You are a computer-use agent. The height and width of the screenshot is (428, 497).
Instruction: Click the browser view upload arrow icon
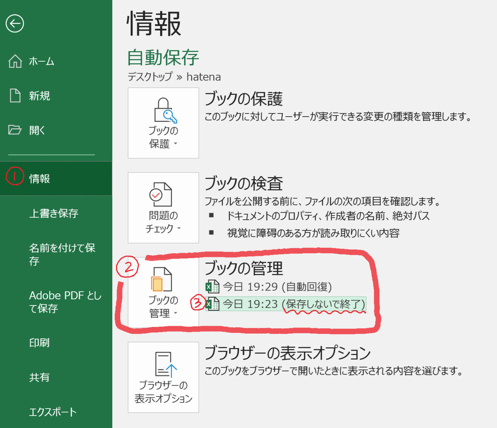point(166,364)
